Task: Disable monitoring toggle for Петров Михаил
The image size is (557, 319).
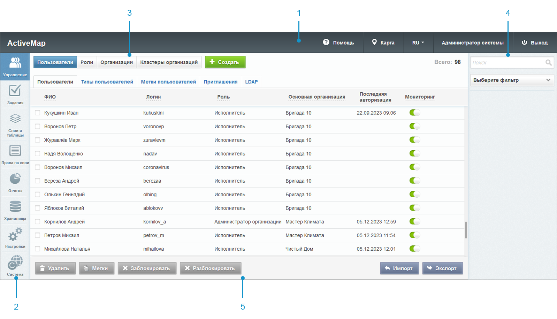Action: point(414,235)
